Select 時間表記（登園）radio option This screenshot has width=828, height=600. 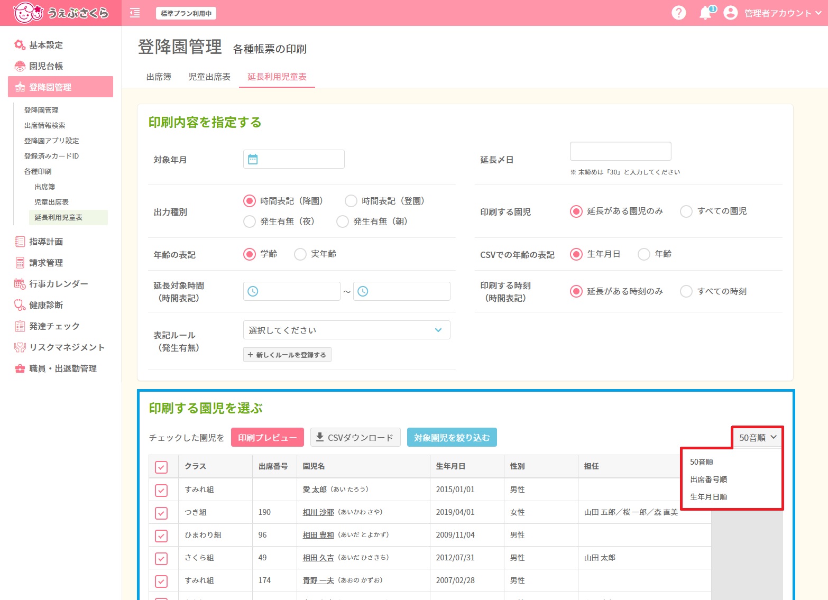pos(351,201)
